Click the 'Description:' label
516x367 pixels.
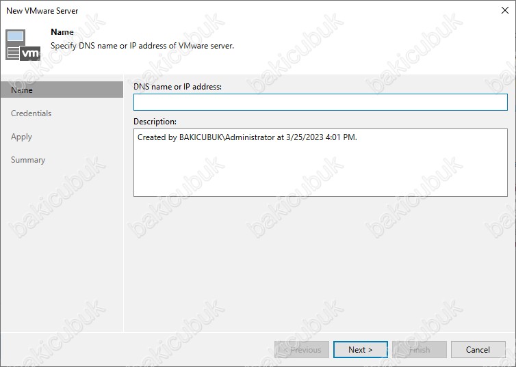click(x=155, y=122)
